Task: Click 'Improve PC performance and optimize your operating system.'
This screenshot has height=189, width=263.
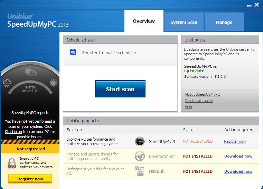Action: point(93,141)
